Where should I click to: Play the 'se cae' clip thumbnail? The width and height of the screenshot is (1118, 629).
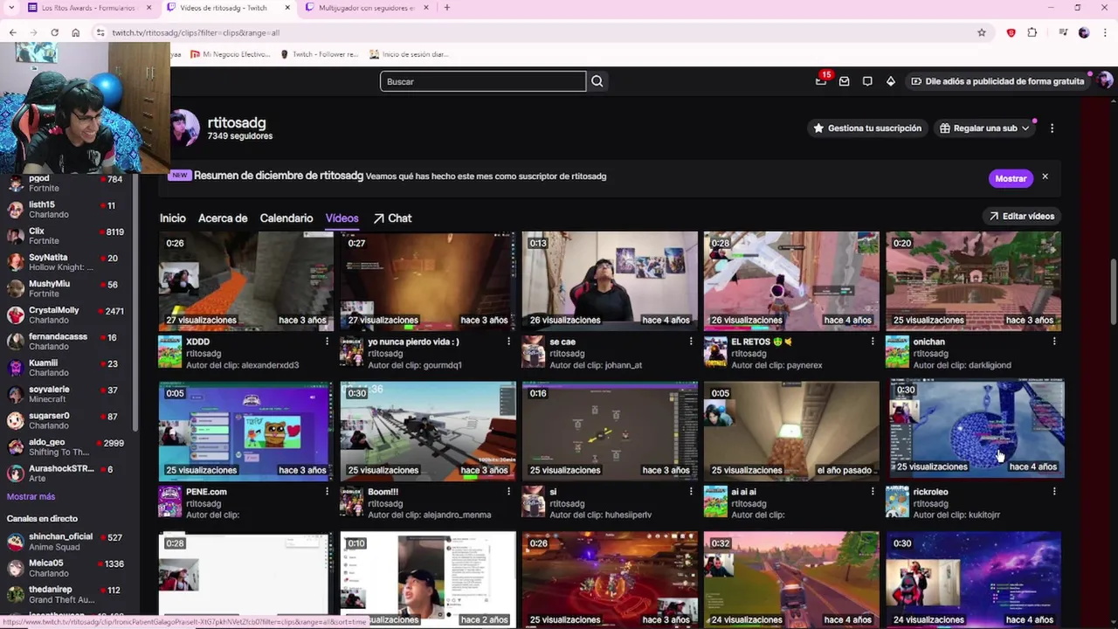point(610,280)
